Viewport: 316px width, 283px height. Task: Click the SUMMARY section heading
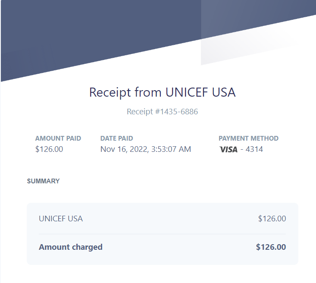[x=44, y=181]
